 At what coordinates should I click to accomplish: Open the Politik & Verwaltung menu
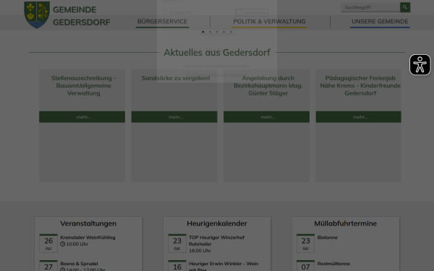tap(269, 22)
